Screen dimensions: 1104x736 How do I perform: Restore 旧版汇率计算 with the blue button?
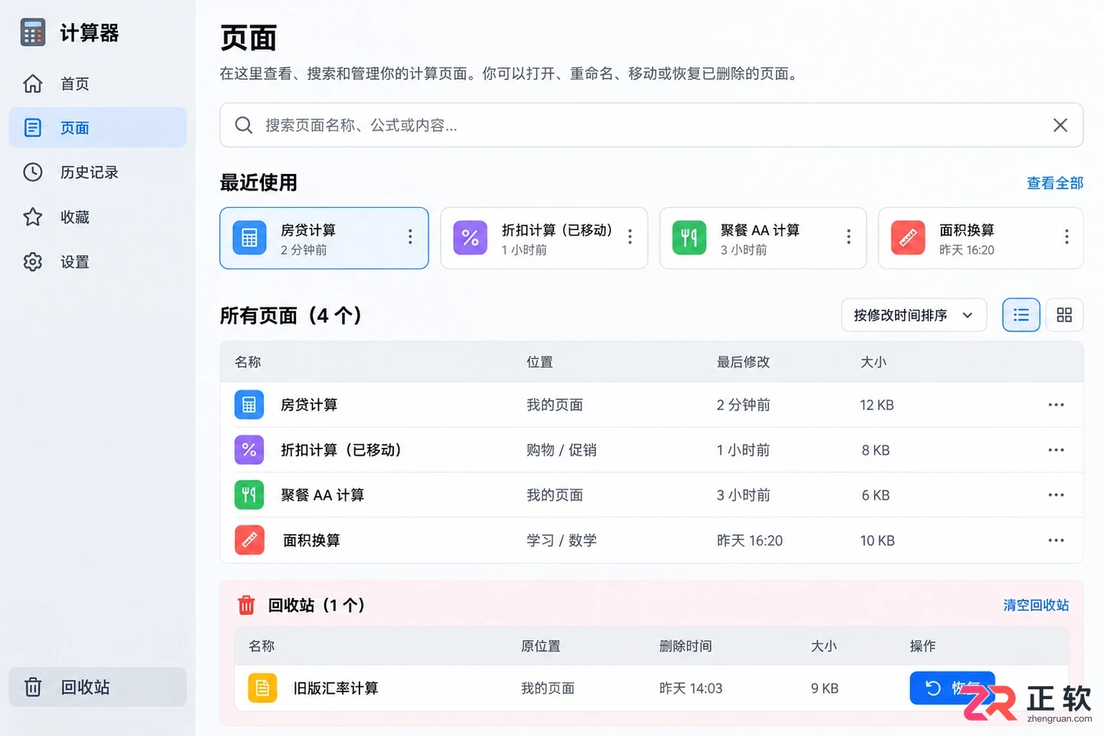click(x=952, y=688)
